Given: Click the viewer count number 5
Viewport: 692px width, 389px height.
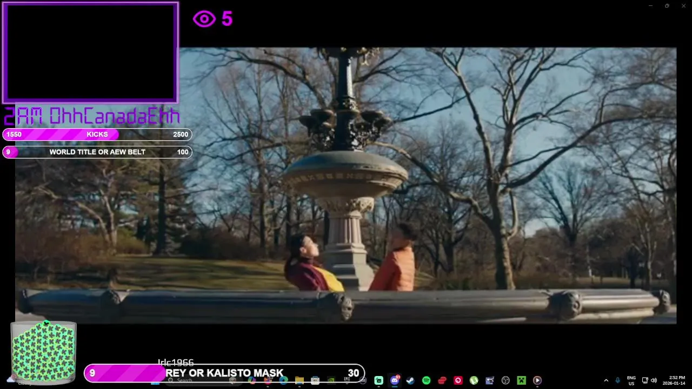Looking at the screenshot, I should pos(227,19).
